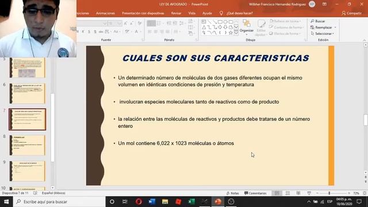Click zoom in plus button

pyautogui.click(x=349, y=193)
